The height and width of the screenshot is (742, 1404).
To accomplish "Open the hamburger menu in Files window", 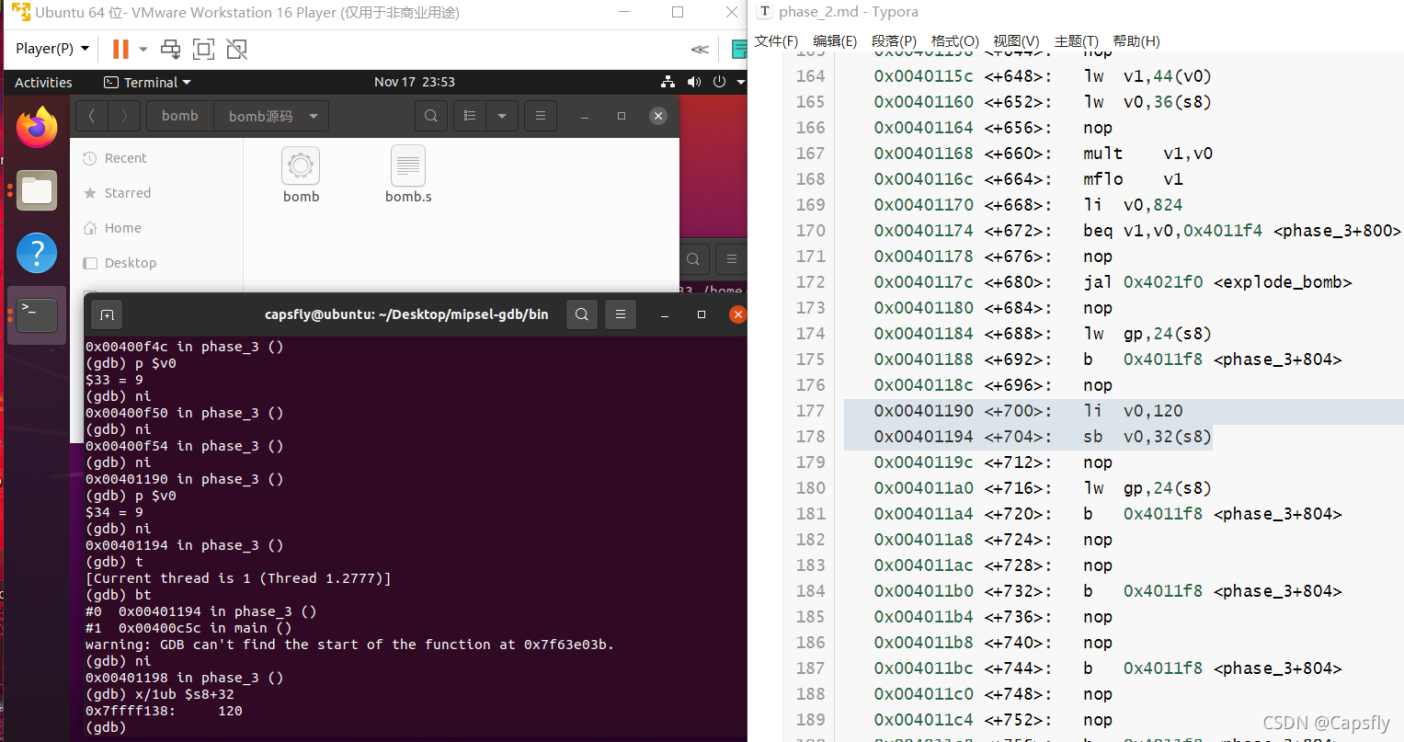I will 541,116.
